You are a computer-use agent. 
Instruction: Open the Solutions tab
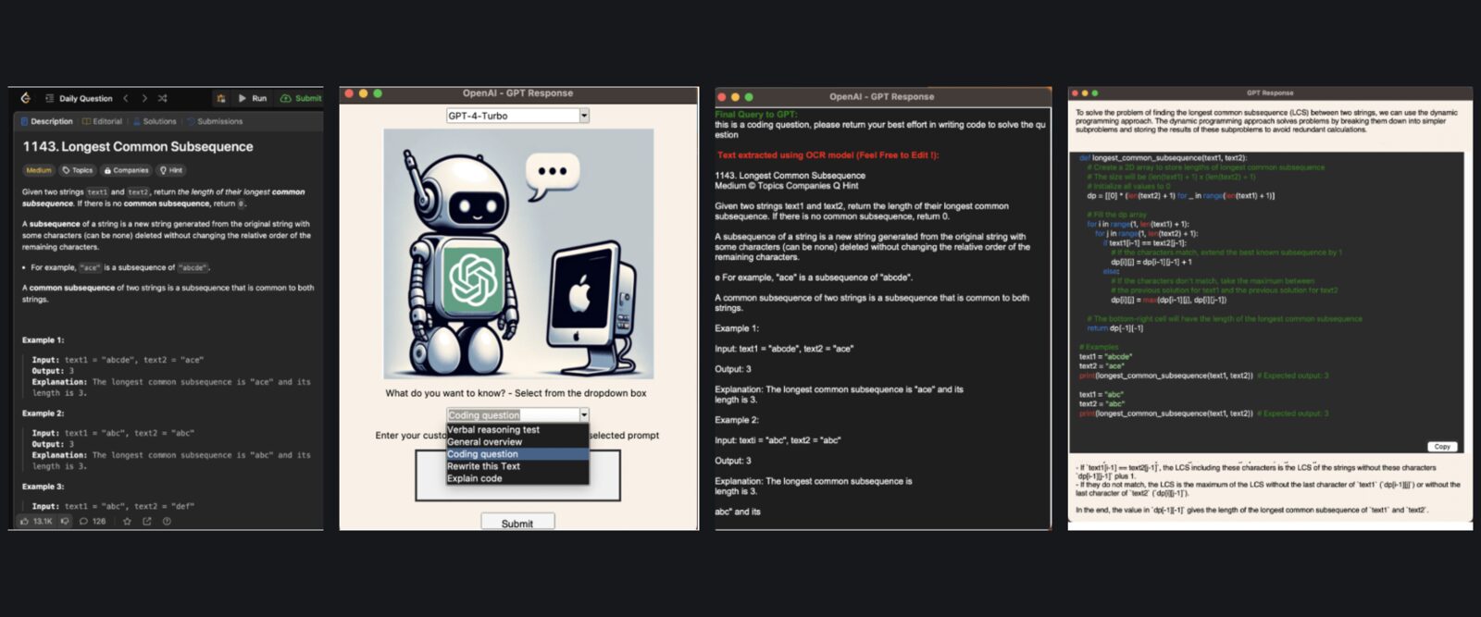pos(155,121)
